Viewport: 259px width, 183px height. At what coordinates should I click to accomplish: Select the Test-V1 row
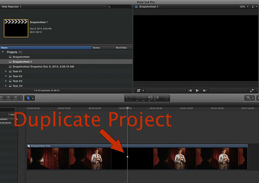tap(66, 71)
